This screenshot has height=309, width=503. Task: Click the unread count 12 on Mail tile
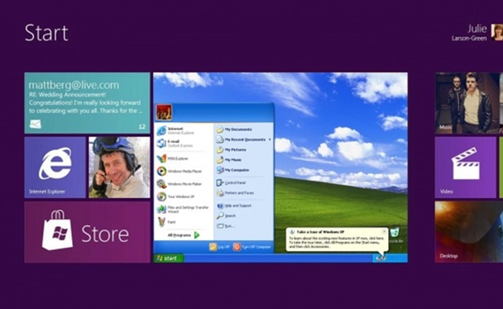click(x=142, y=126)
